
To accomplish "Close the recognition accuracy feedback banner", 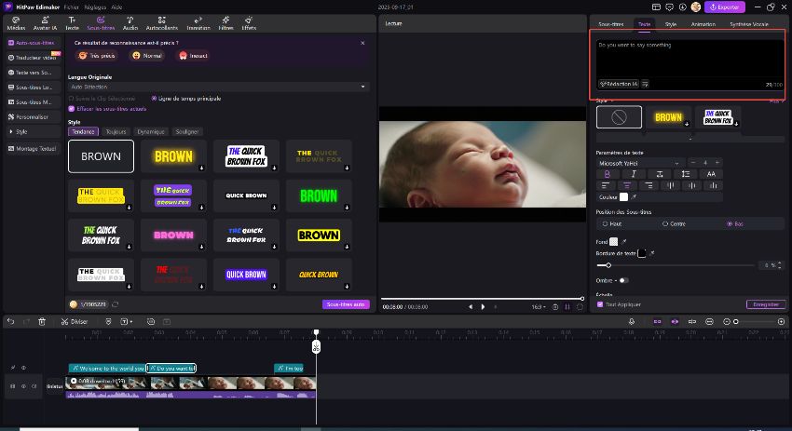I will tap(362, 44).
